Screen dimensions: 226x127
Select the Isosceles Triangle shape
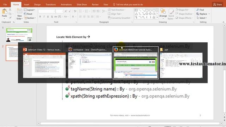[136, 14]
